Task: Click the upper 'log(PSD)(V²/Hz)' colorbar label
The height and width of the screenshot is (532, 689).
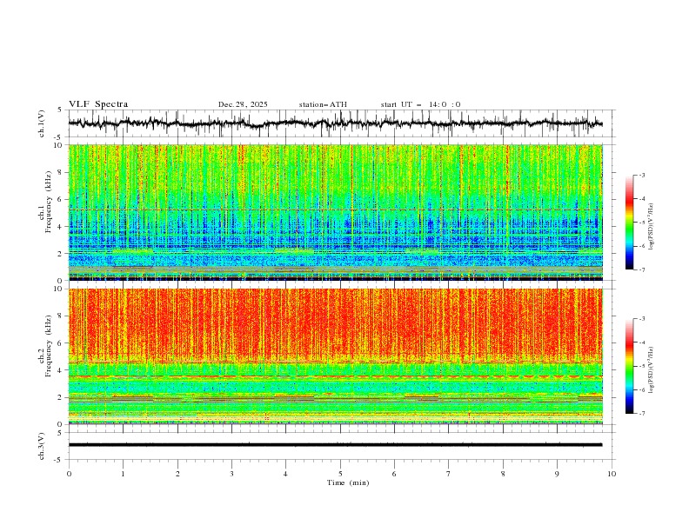Action: tap(651, 227)
